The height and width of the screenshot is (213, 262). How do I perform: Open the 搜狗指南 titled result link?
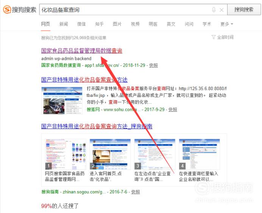[97, 126]
